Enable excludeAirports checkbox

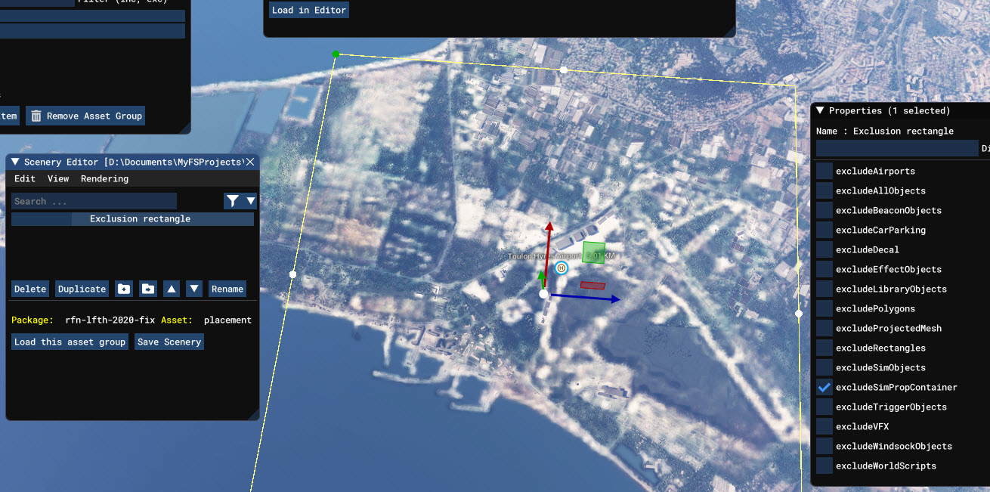[x=824, y=171]
